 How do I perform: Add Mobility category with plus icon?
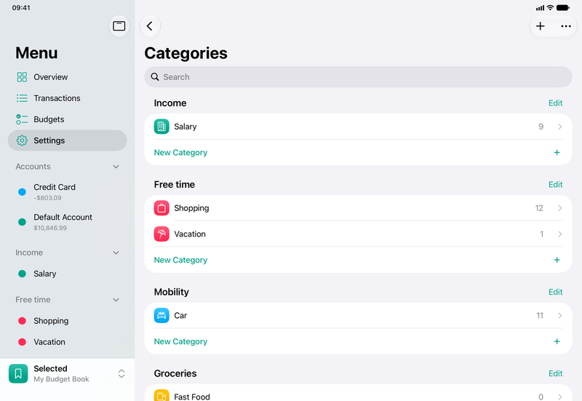click(x=557, y=341)
